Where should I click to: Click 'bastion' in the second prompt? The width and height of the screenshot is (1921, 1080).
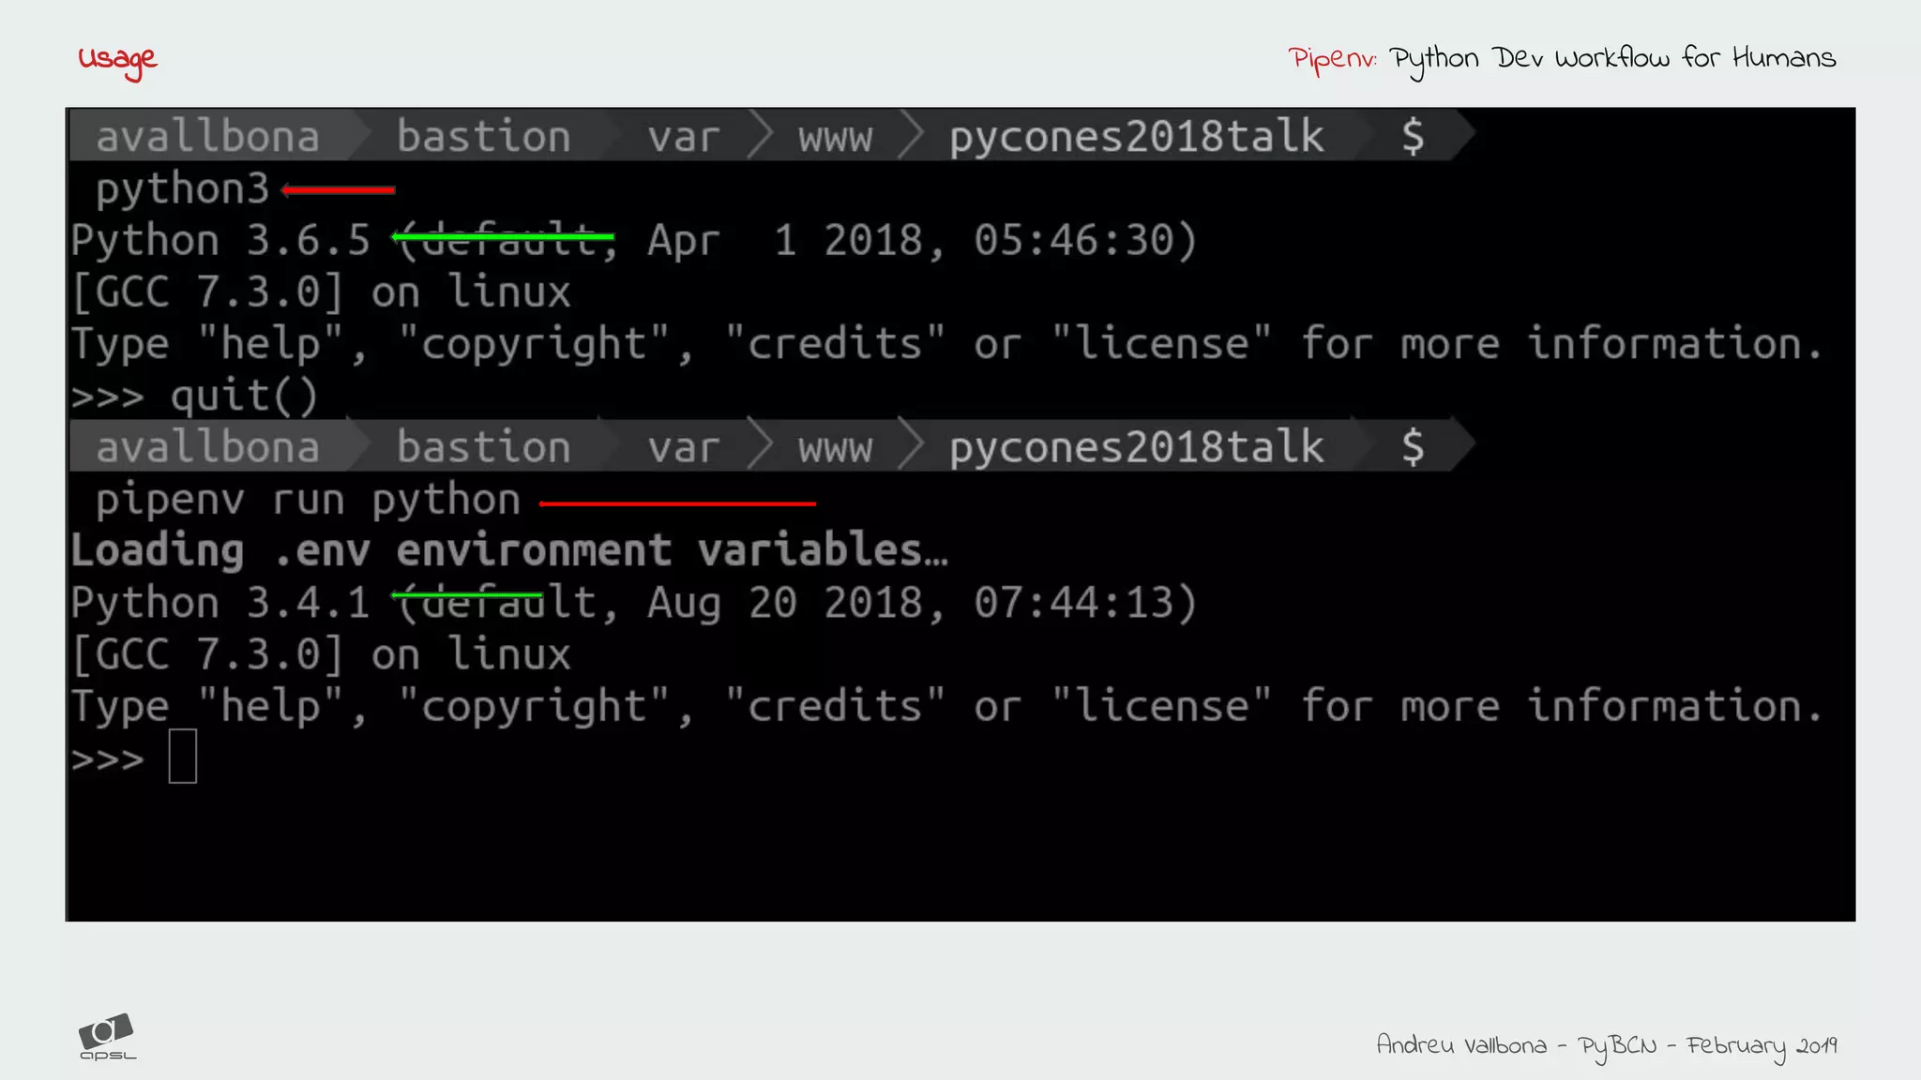click(484, 447)
